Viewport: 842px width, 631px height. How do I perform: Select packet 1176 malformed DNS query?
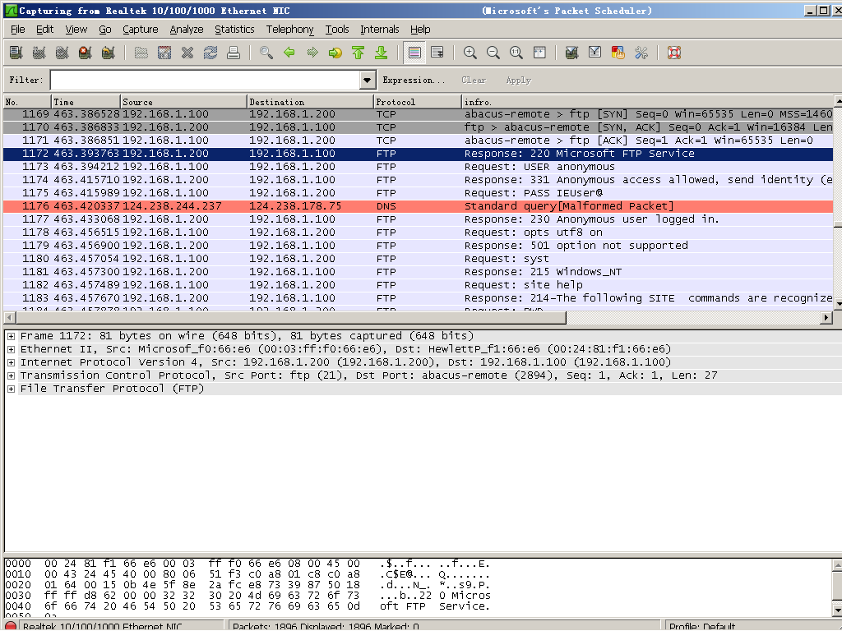419,206
